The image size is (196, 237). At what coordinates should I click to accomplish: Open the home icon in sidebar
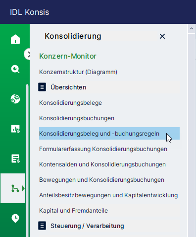15,39
